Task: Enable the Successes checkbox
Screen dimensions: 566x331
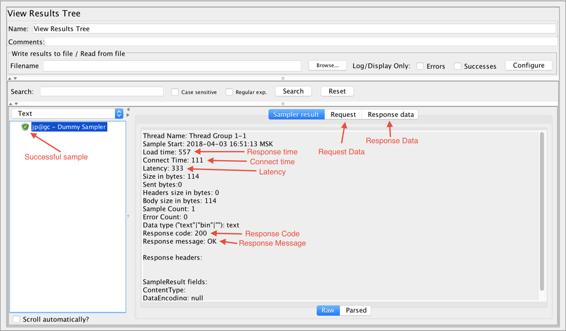Action: point(457,66)
